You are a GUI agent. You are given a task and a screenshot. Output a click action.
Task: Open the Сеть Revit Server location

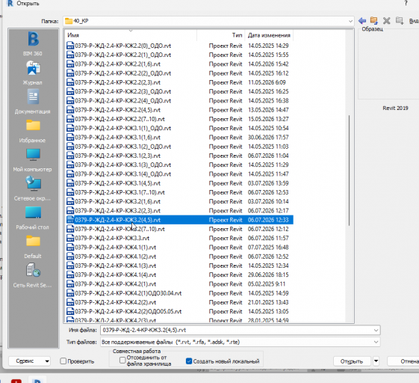[x=33, y=275]
